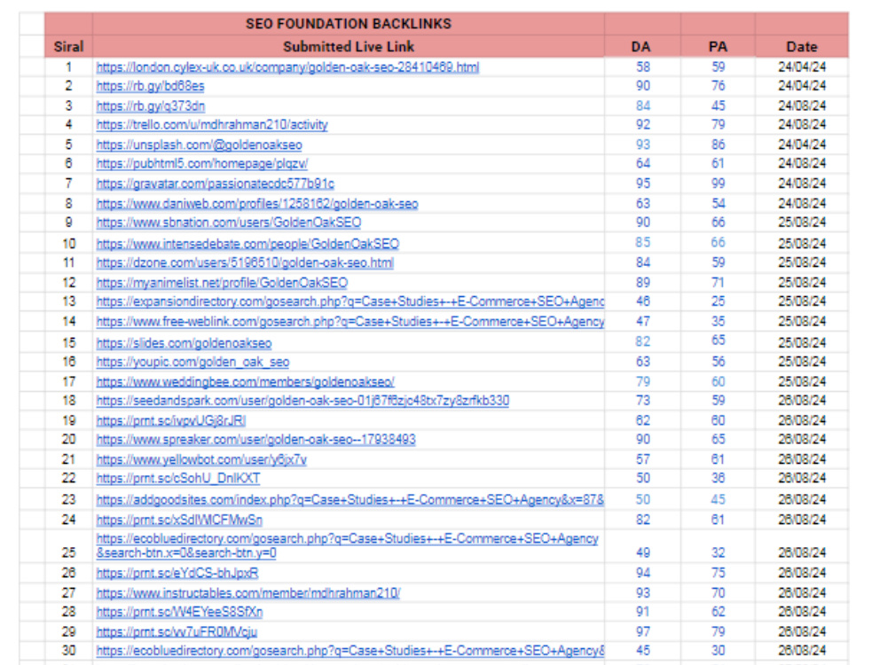887x665 pixels.
Task: Select serial number 27 cell
Action: [68, 593]
